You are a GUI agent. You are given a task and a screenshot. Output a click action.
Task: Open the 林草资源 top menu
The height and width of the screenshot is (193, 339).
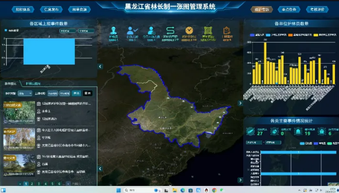tap(80, 9)
